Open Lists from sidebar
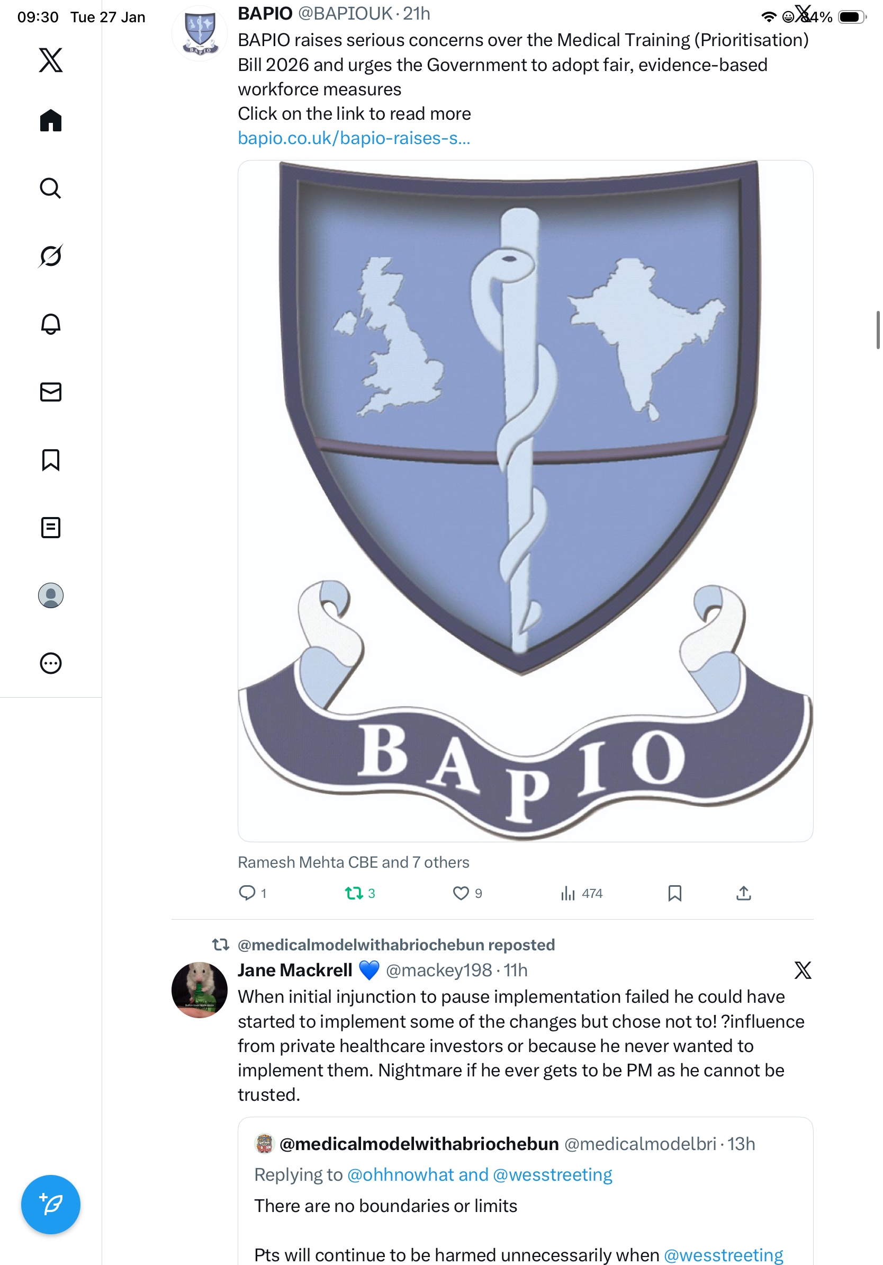Viewport: 883px width, 1265px height. (x=51, y=527)
